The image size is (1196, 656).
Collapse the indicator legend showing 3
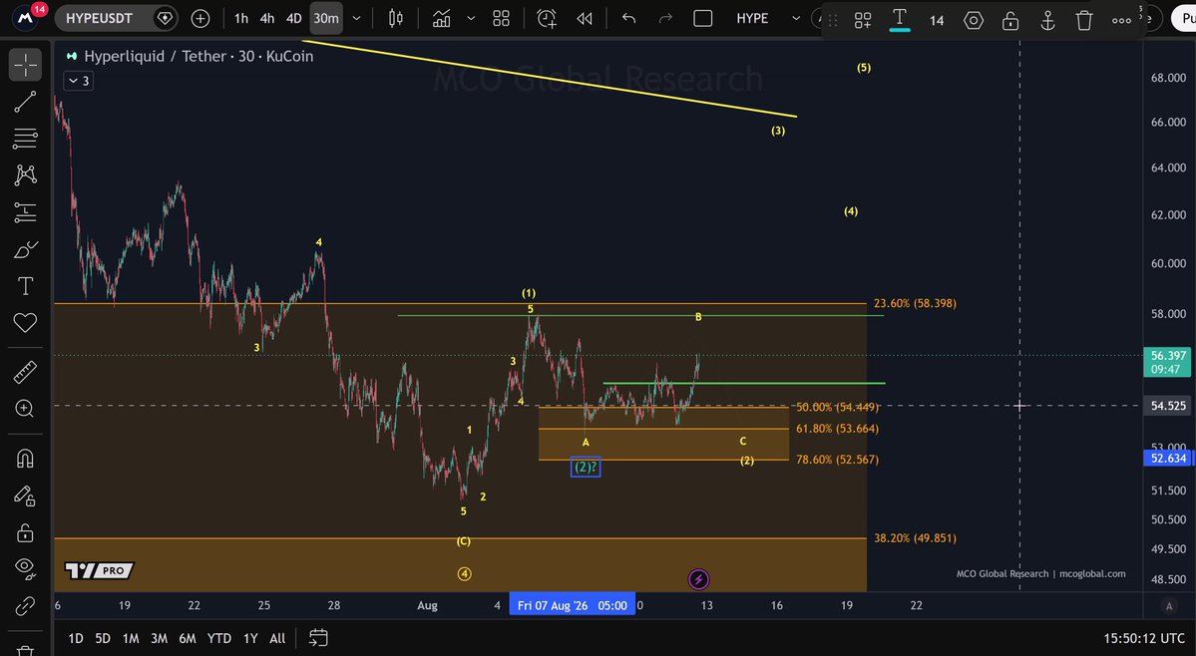(80, 81)
